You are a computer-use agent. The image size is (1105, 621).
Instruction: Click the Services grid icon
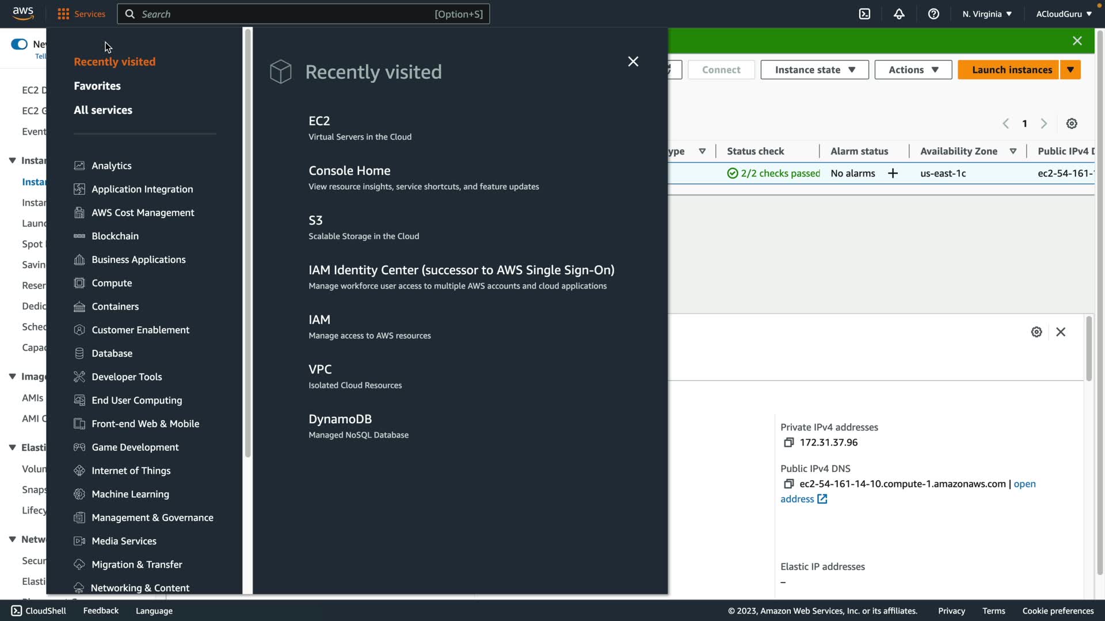63,14
